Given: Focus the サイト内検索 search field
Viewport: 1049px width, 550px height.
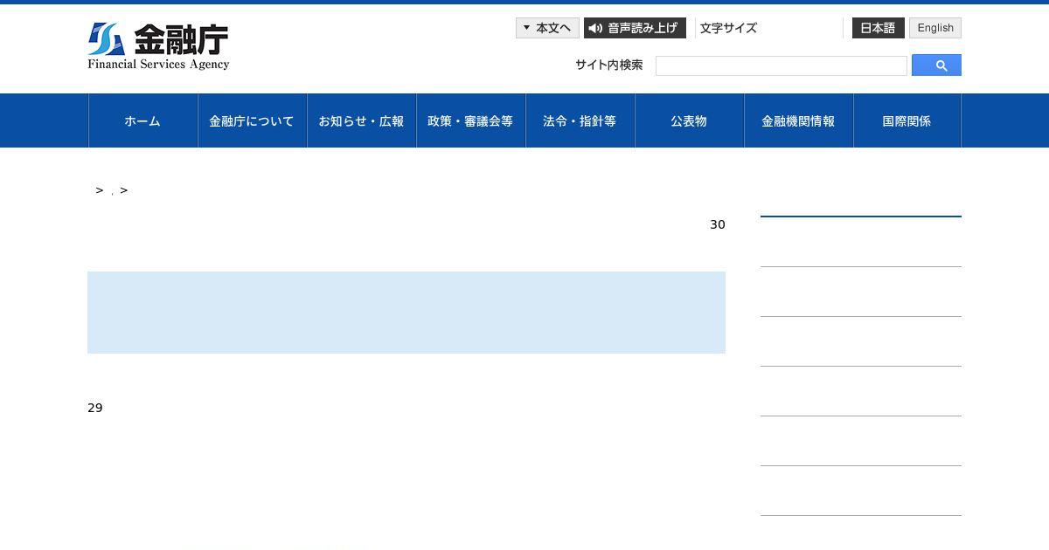Looking at the screenshot, I should click(x=782, y=65).
